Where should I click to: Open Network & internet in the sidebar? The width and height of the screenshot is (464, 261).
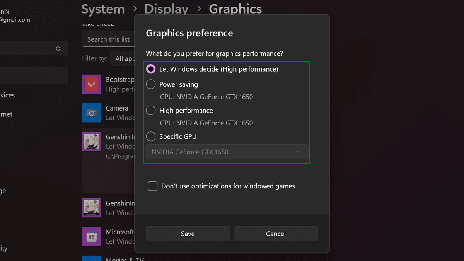coord(6,114)
